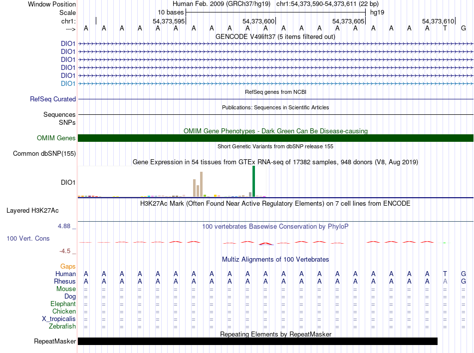Select the Zebrafish species row label
The width and height of the screenshot is (474, 353).
pos(62,327)
